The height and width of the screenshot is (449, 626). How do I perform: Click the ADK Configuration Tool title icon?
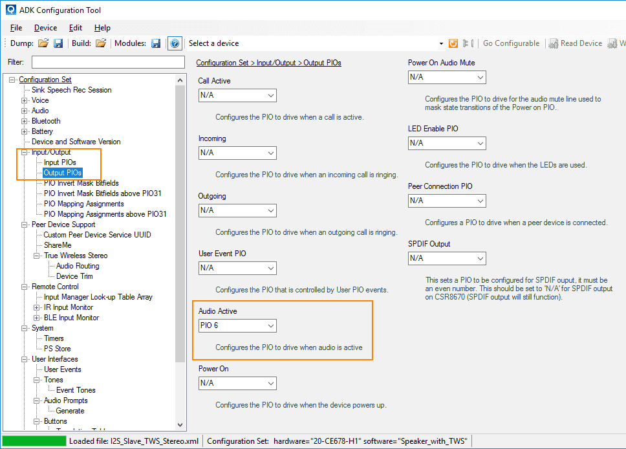click(10, 10)
